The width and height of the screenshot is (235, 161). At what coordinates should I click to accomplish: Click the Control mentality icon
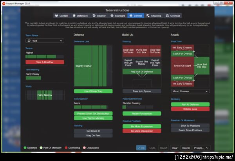[x=131, y=16]
